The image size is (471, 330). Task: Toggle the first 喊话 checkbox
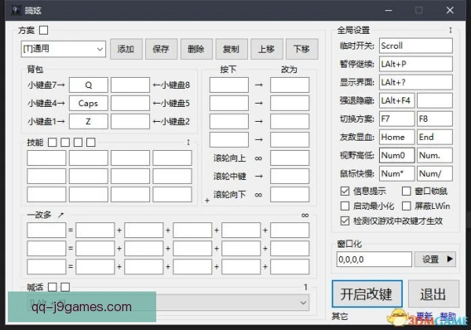(53, 287)
